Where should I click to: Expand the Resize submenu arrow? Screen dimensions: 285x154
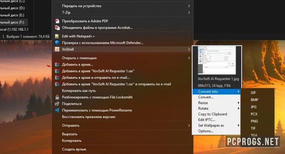(x=238, y=103)
